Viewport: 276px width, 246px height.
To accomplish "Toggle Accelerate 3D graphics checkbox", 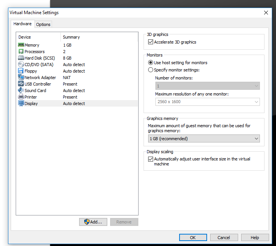I will (150, 42).
